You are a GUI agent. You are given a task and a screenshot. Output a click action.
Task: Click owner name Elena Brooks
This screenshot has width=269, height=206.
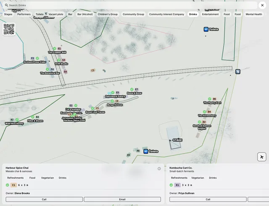(x=22, y=193)
